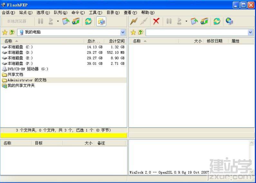Toggle the switch to local browser icon
Image resolution: width=256 pixels, height=183 pixels.
pyautogui.click(x=101, y=21)
